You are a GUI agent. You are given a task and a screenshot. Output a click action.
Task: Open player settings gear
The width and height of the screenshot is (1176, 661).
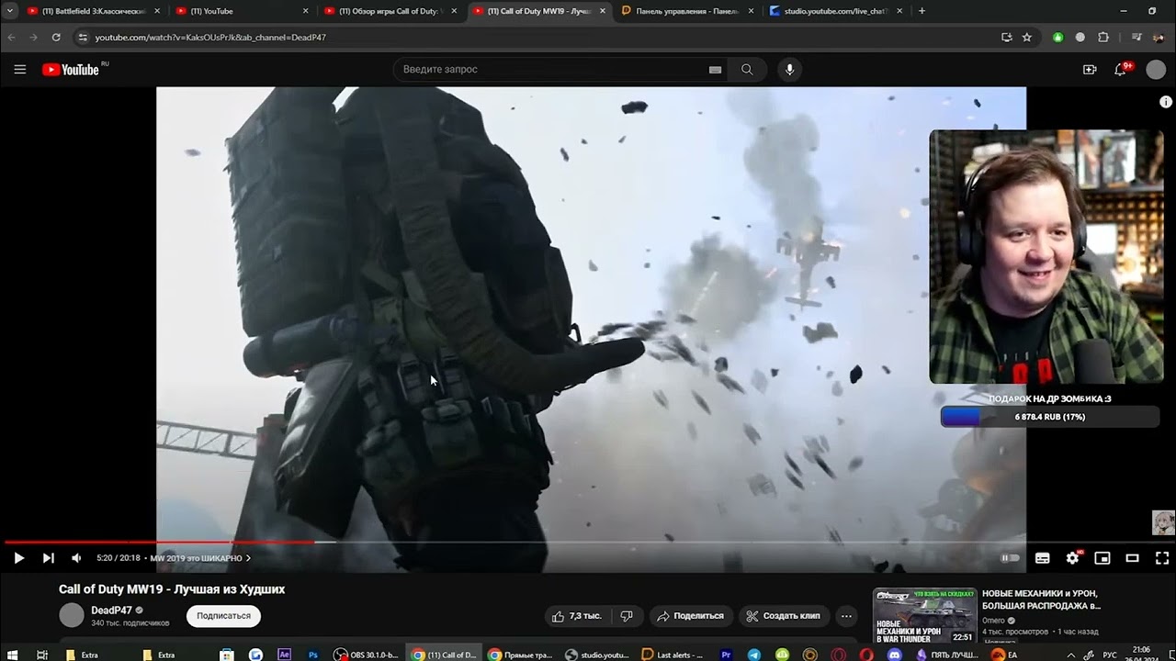(1072, 558)
